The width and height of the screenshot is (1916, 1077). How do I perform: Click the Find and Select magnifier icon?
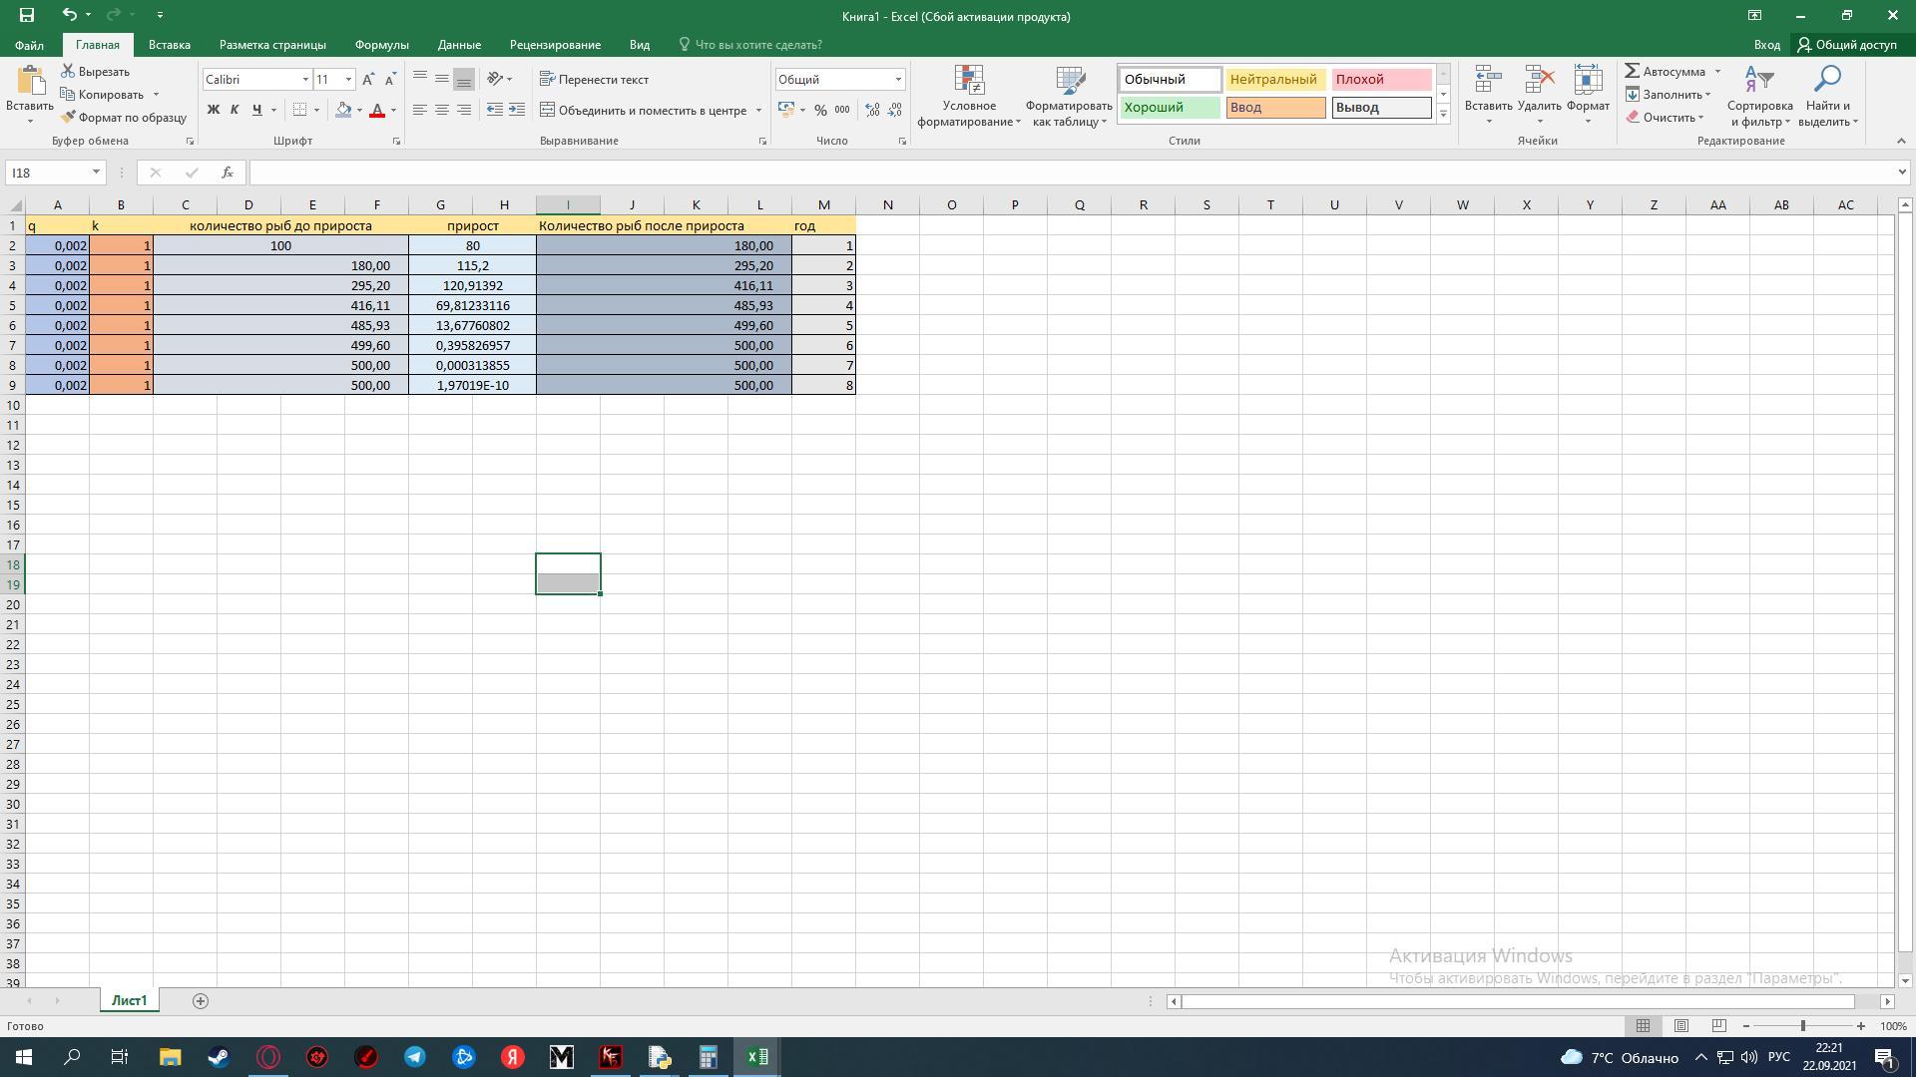(x=1827, y=80)
